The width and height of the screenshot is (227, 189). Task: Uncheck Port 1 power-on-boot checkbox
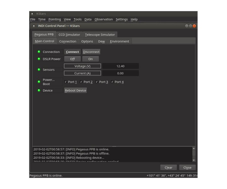point(66,82)
